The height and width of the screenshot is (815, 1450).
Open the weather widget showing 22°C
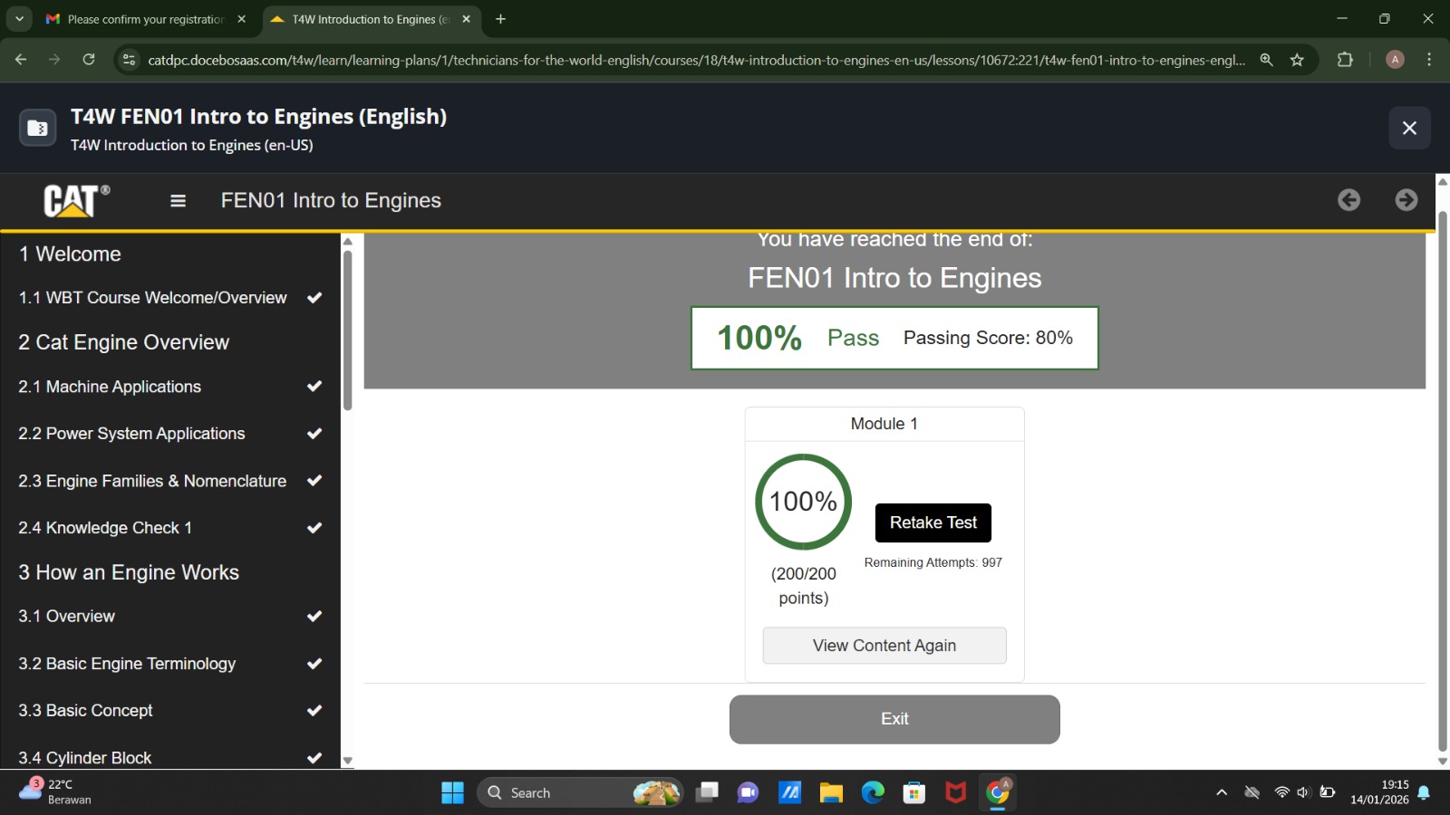(x=56, y=792)
